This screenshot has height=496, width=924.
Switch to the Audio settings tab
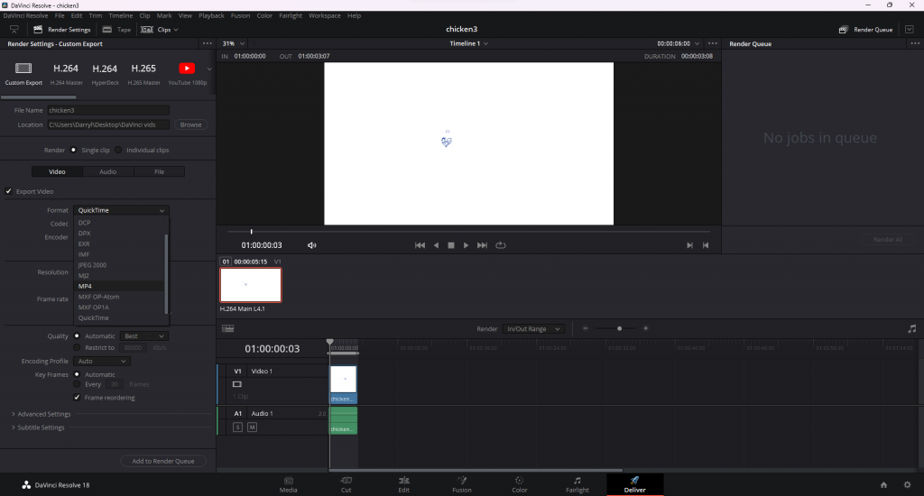(x=108, y=171)
